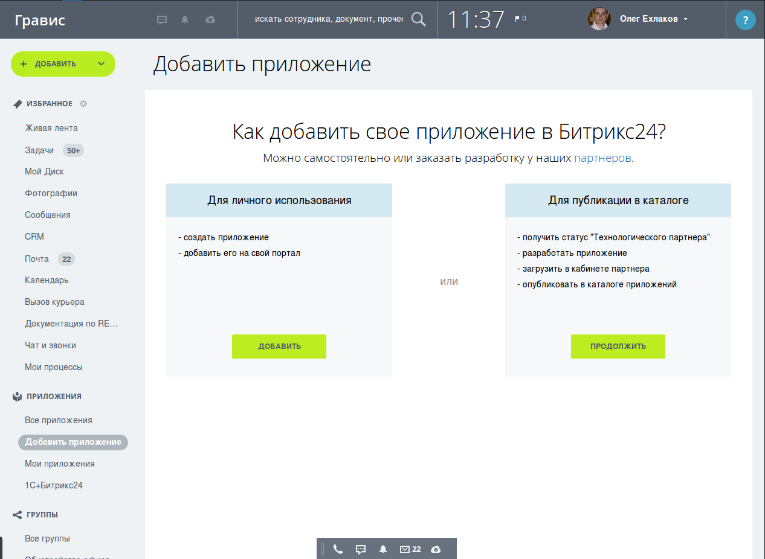Click '- опубликовать в каталоге приложений' line
The width and height of the screenshot is (765, 559).
coord(597,284)
